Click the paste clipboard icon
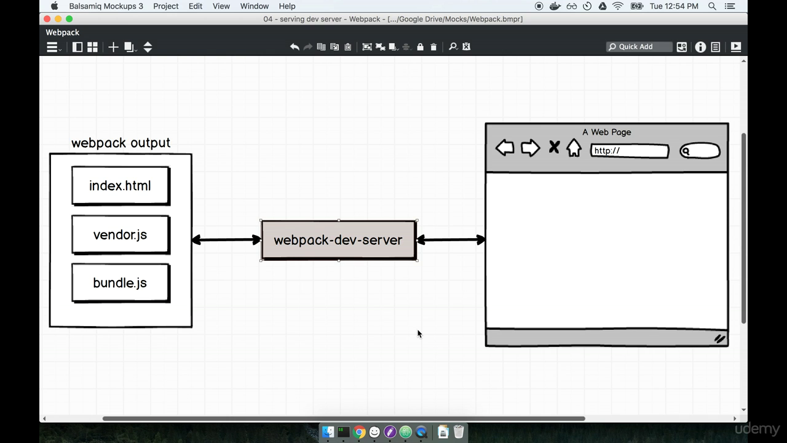Viewport: 787px width, 443px height. point(348,47)
